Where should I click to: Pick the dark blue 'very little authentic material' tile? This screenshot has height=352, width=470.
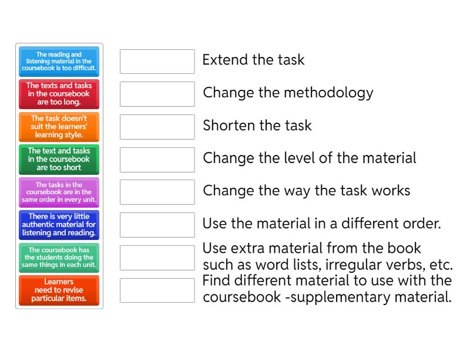coord(59,225)
